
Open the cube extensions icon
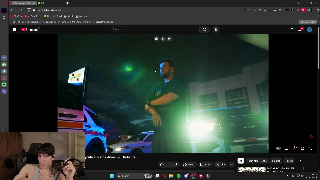click(308, 10)
